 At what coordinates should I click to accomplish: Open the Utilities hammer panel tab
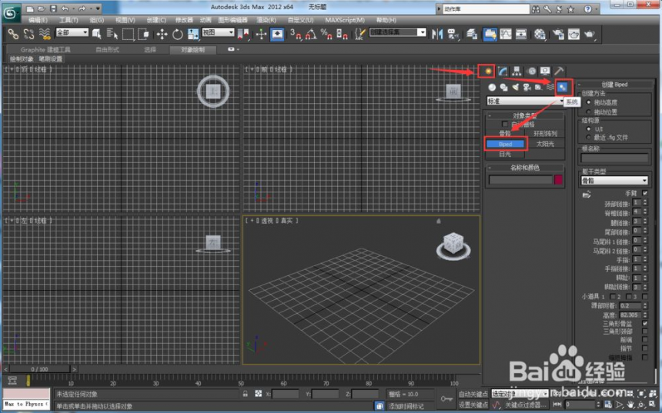pyautogui.click(x=559, y=71)
